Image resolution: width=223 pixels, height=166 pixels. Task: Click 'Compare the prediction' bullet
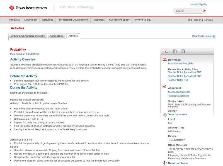pyautogui.click(x=44, y=157)
